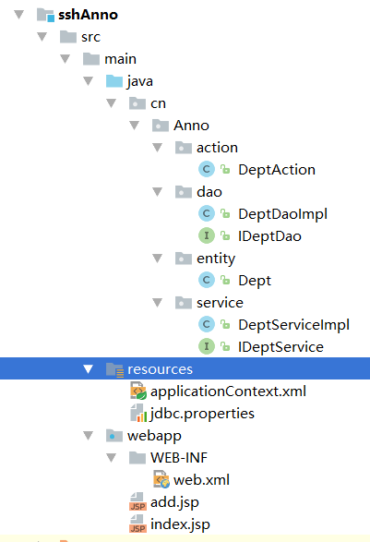Select the applicationContext.xml file name

[x=228, y=391]
